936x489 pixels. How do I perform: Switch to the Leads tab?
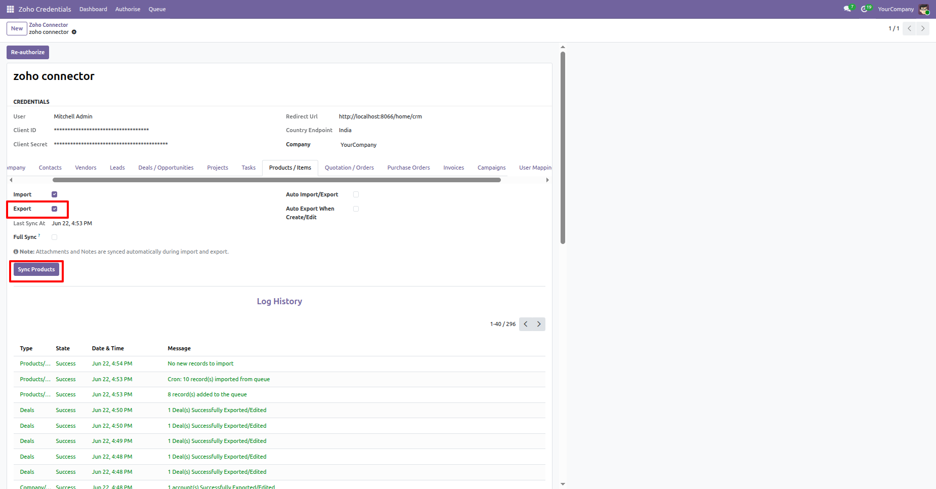click(x=117, y=168)
